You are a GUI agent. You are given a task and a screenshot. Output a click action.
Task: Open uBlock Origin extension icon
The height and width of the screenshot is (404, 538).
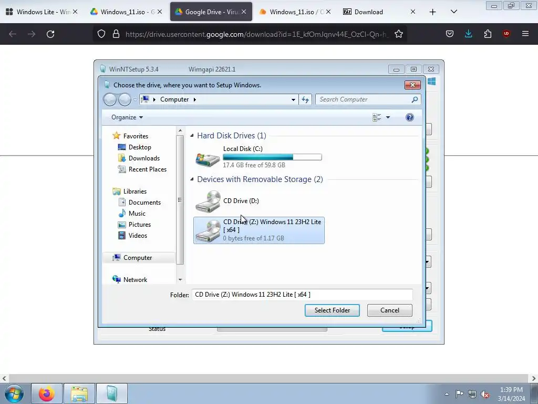(506, 34)
